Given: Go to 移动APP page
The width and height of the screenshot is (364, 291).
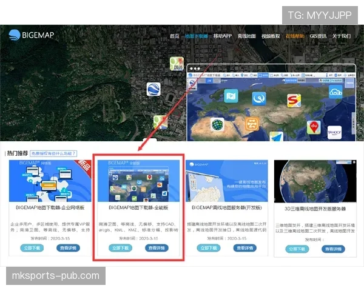Looking at the screenshot, I should (223, 36).
